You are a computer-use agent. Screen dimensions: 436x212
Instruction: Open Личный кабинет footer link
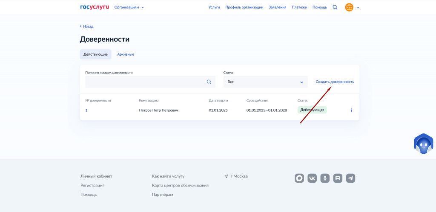click(x=97, y=176)
